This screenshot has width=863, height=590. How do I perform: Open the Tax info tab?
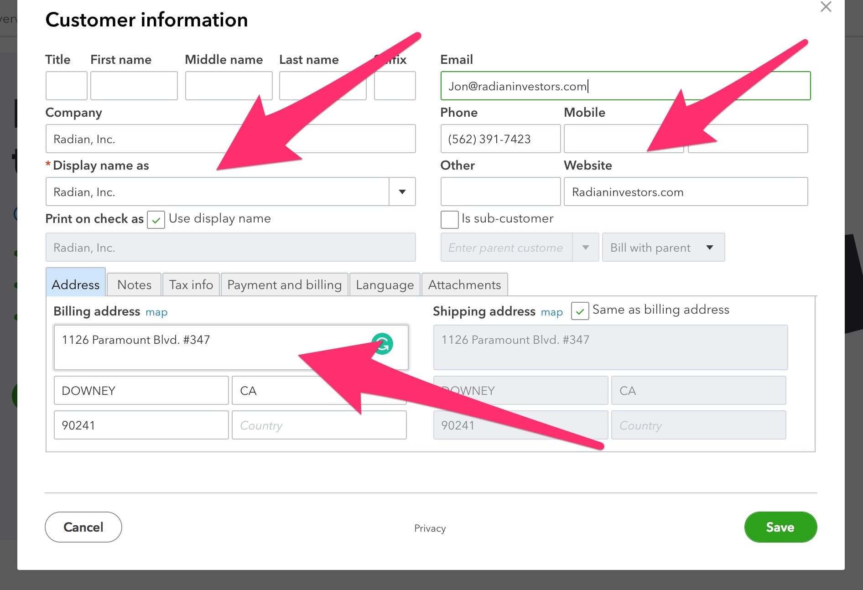(x=191, y=285)
